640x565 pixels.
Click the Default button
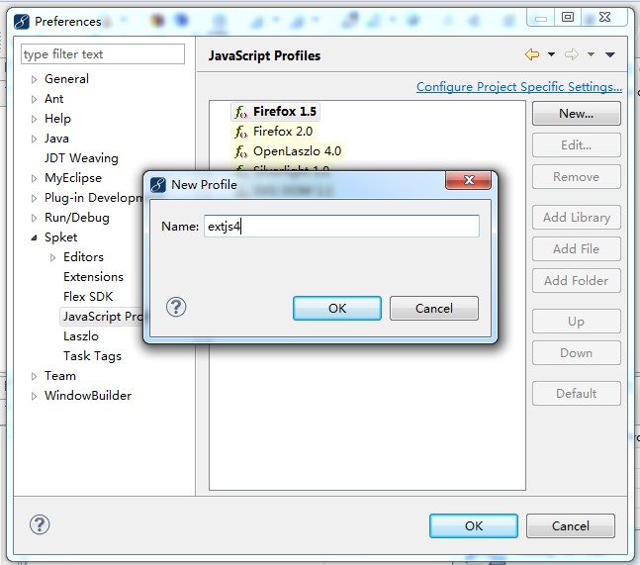pyautogui.click(x=577, y=393)
